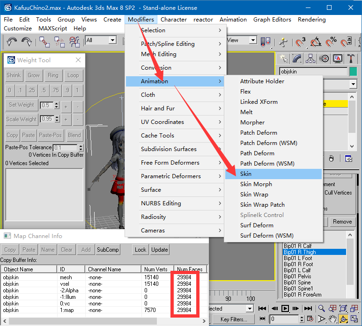The height and width of the screenshot is (326, 362).
Task: Step to the next frame
Action: pos(296,309)
